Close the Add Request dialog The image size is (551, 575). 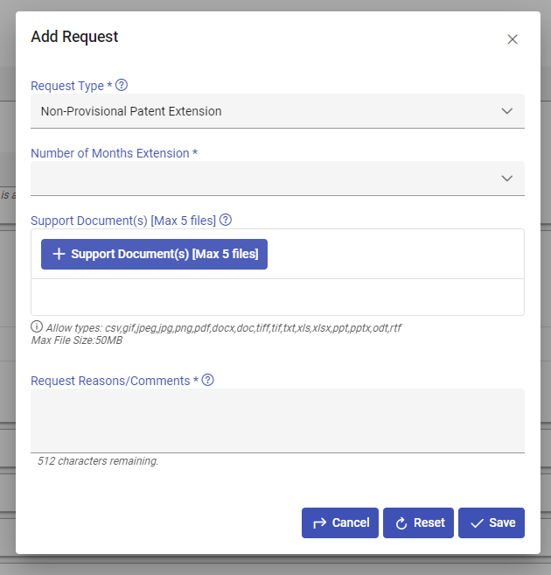tap(513, 39)
